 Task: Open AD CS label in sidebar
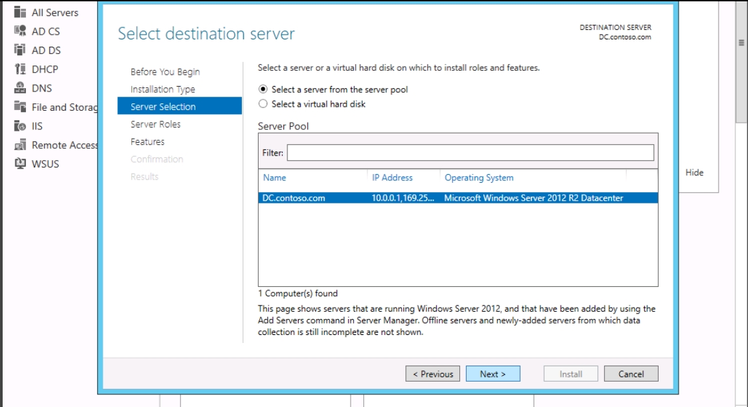[46, 31]
